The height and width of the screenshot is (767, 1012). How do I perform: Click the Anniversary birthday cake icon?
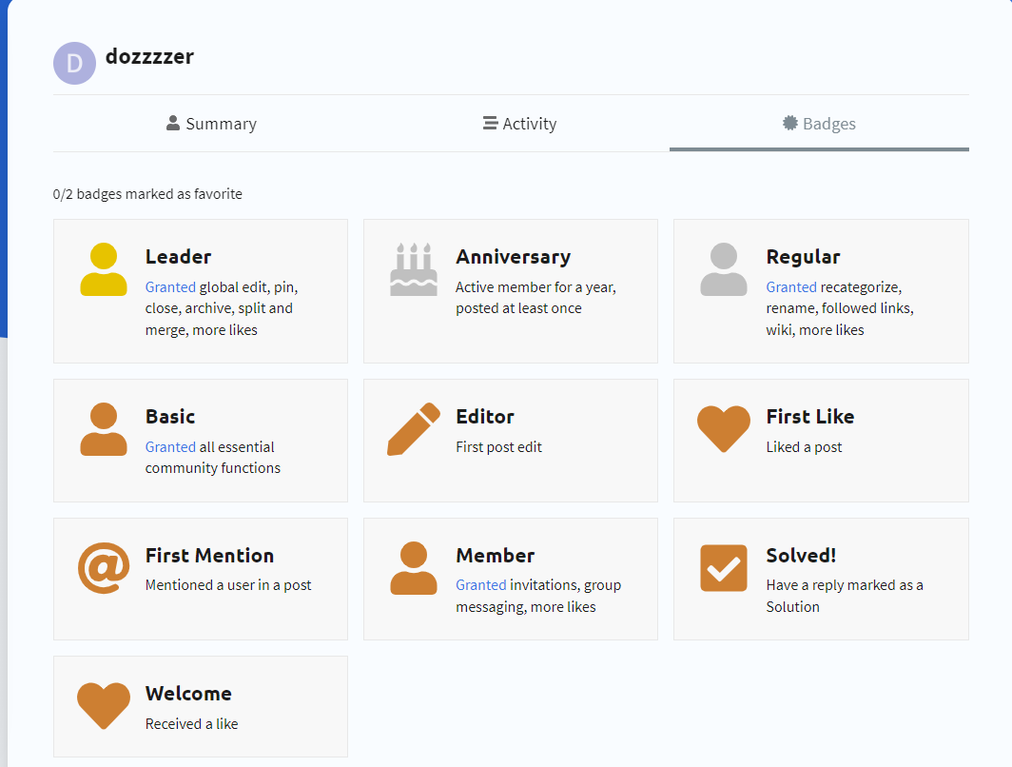(414, 269)
